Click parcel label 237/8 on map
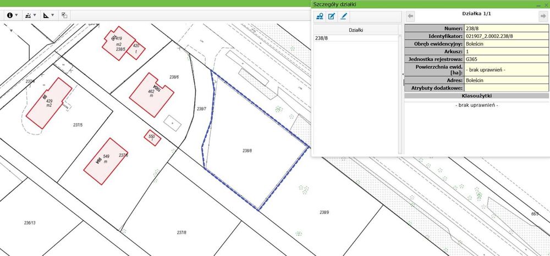 click(x=182, y=232)
